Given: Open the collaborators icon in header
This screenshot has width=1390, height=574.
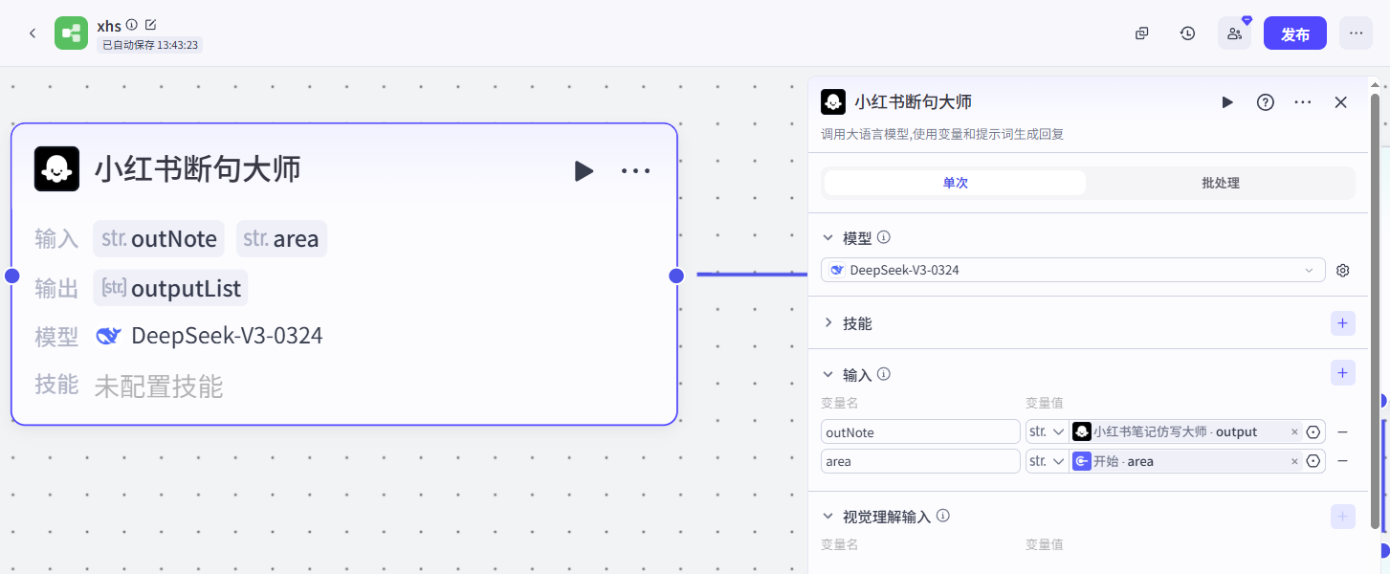Looking at the screenshot, I should pos(1234,33).
